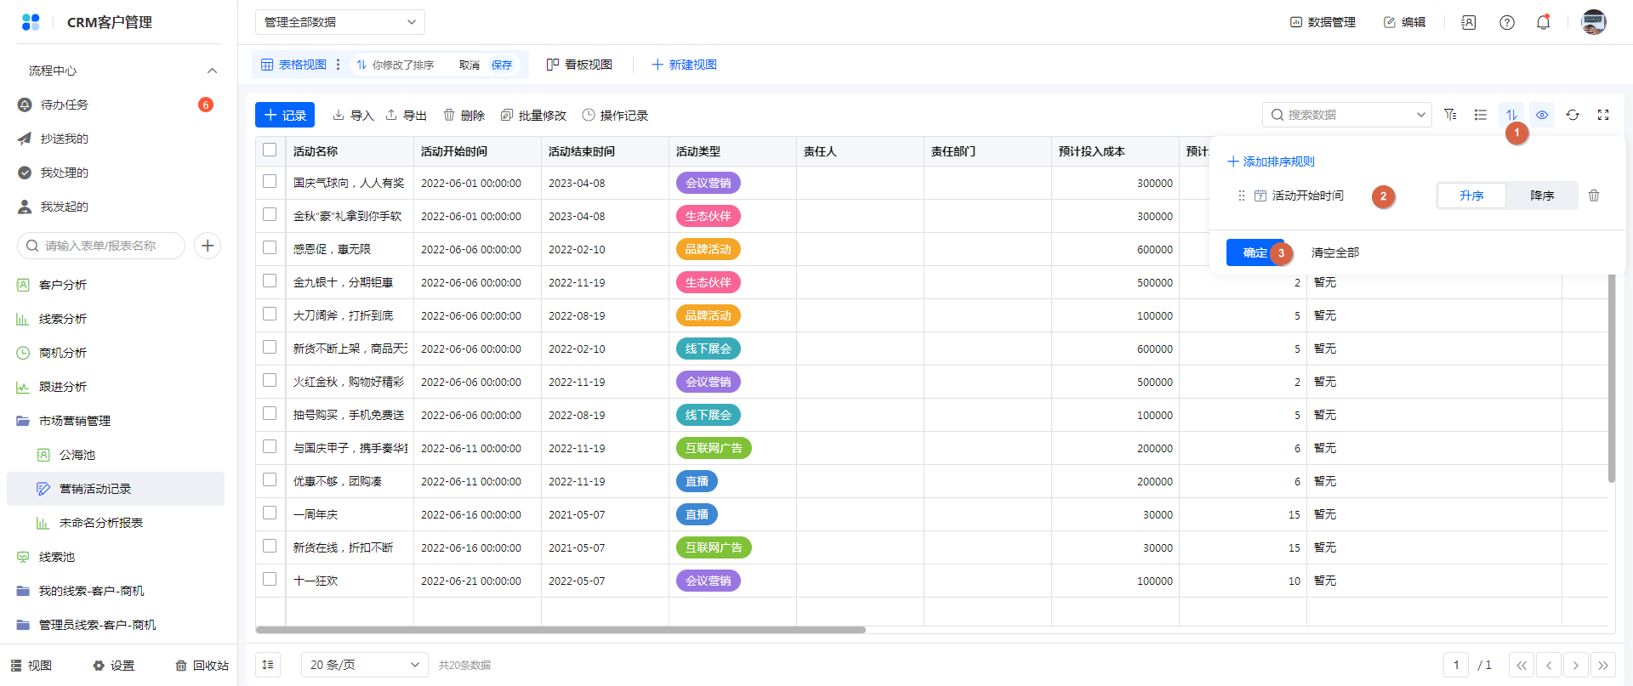Viewport: 1633px width, 686px height.
Task: Open the 管理全部数据 dropdown
Action: coord(339,22)
